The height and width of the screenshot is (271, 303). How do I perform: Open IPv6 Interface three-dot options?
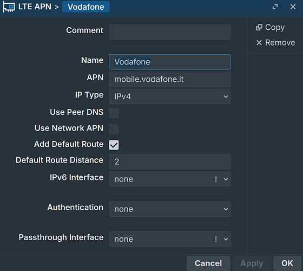pyautogui.click(x=216, y=179)
